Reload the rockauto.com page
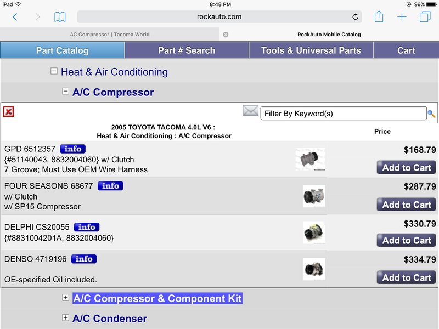 355,17
